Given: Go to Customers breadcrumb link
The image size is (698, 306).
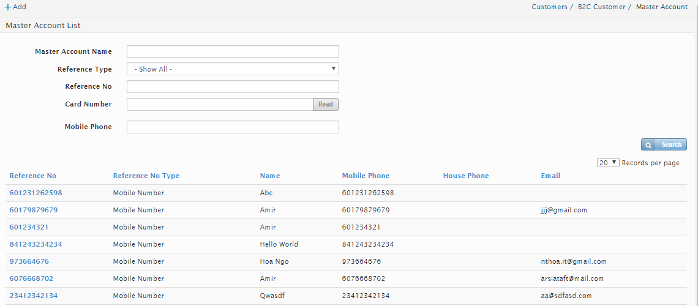Looking at the screenshot, I should (549, 7).
